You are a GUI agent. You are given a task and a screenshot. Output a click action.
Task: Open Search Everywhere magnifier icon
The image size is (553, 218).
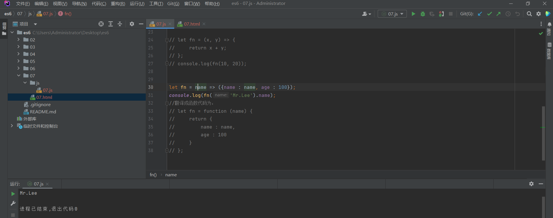(x=529, y=14)
